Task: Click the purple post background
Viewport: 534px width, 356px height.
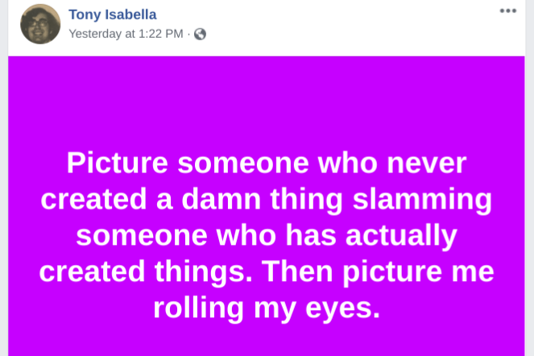Action: [x=266, y=97]
